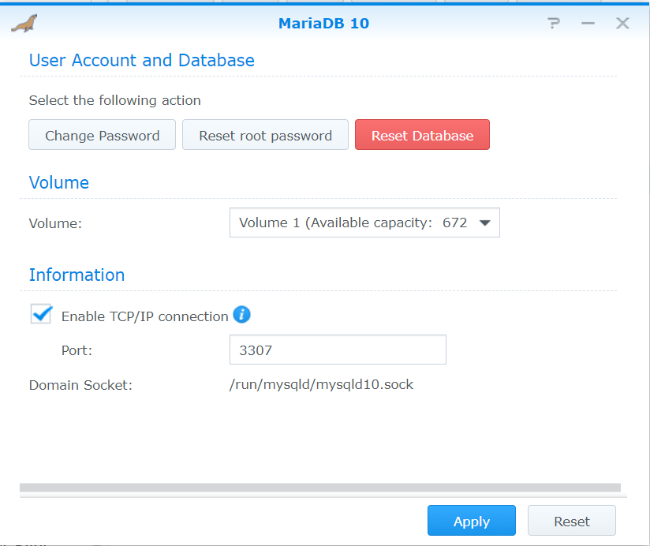
Task: Click the Volume section heading
Action: point(59,183)
